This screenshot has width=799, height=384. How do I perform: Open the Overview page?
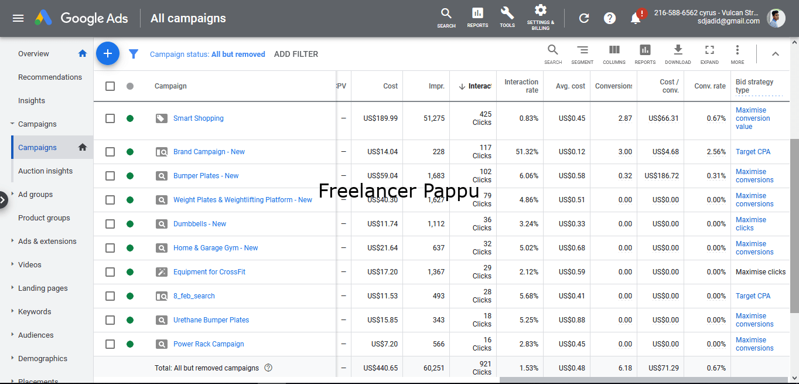(33, 53)
